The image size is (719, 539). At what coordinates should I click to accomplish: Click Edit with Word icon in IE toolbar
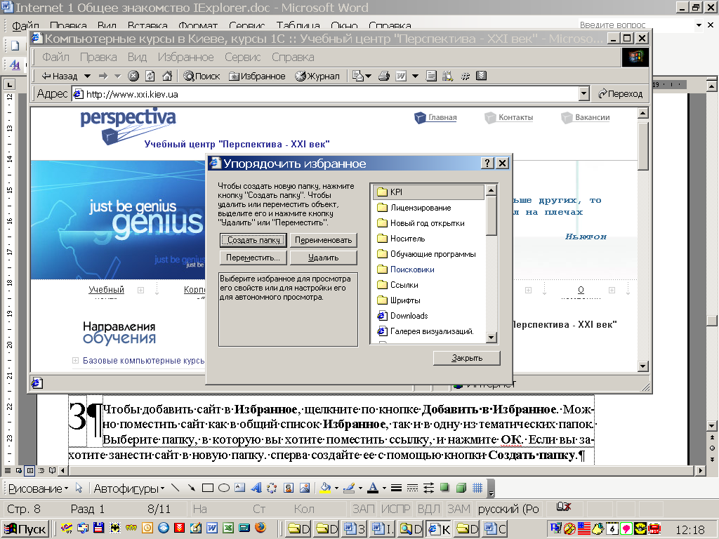click(401, 76)
